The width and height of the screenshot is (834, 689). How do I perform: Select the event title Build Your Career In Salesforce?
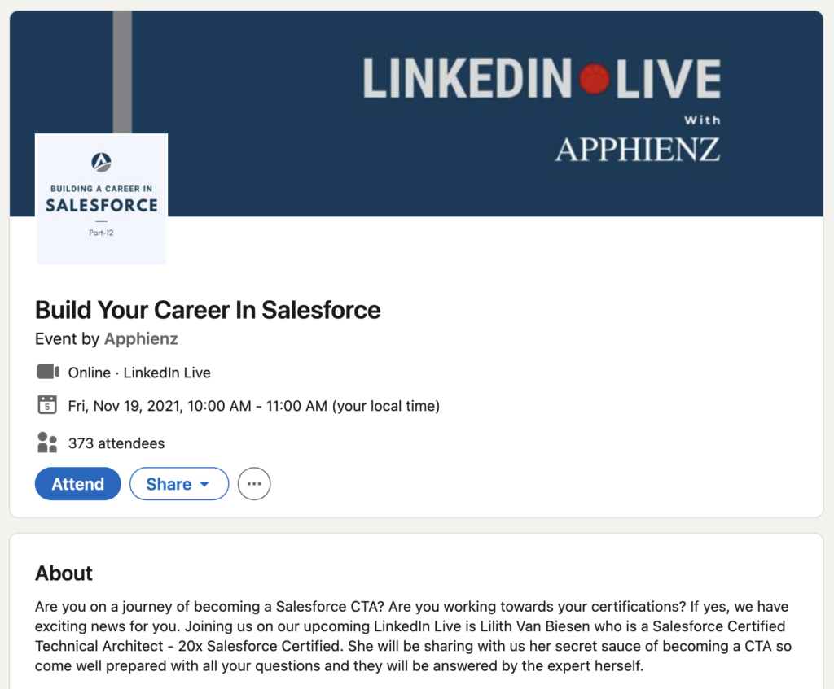coord(207,310)
